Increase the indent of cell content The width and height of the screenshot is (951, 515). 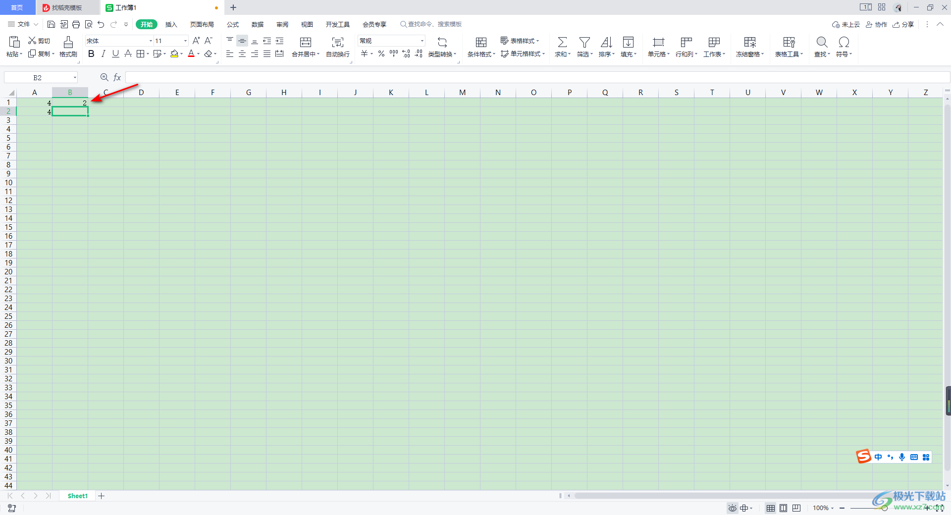[x=279, y=41]
